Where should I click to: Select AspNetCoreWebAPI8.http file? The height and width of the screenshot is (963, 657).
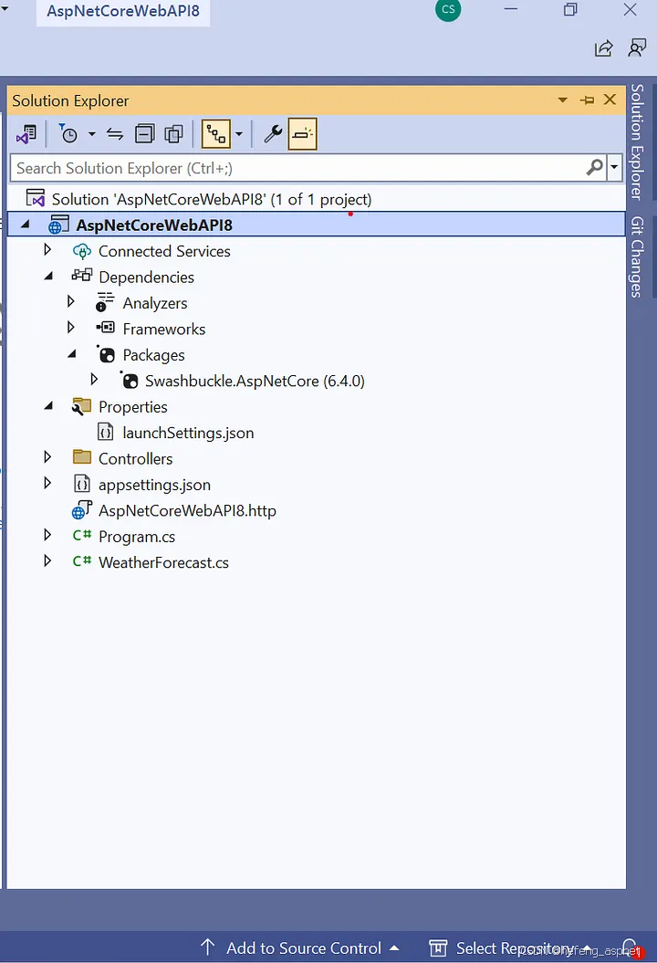coord(187,510)
